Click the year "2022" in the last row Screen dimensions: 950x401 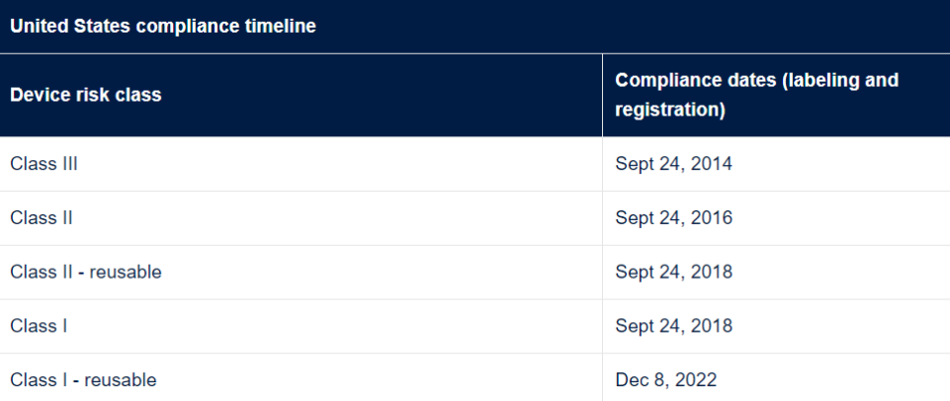click(x=697, y=379)
